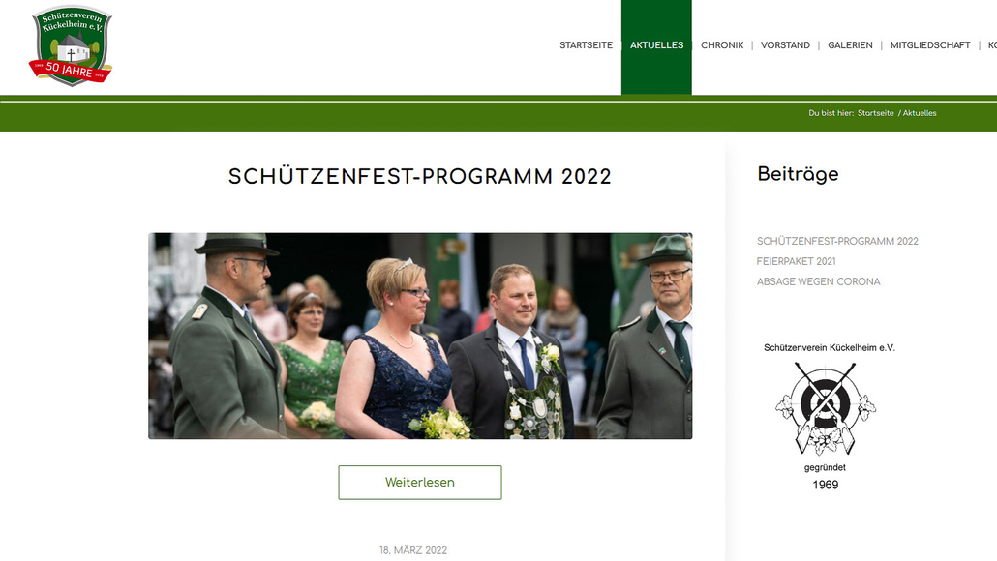Image resolution: width=997 pixels, height=561 pixels.
Task: Open the Mitgliedschaft menu item
Action: pos(929,45)
